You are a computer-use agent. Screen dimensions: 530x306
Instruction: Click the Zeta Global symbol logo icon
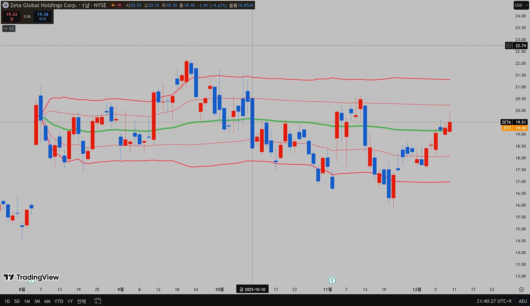click(6, 5)
